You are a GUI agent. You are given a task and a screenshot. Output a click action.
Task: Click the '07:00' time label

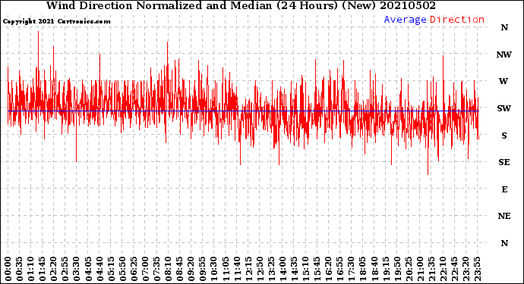click(x=145, y=269)
